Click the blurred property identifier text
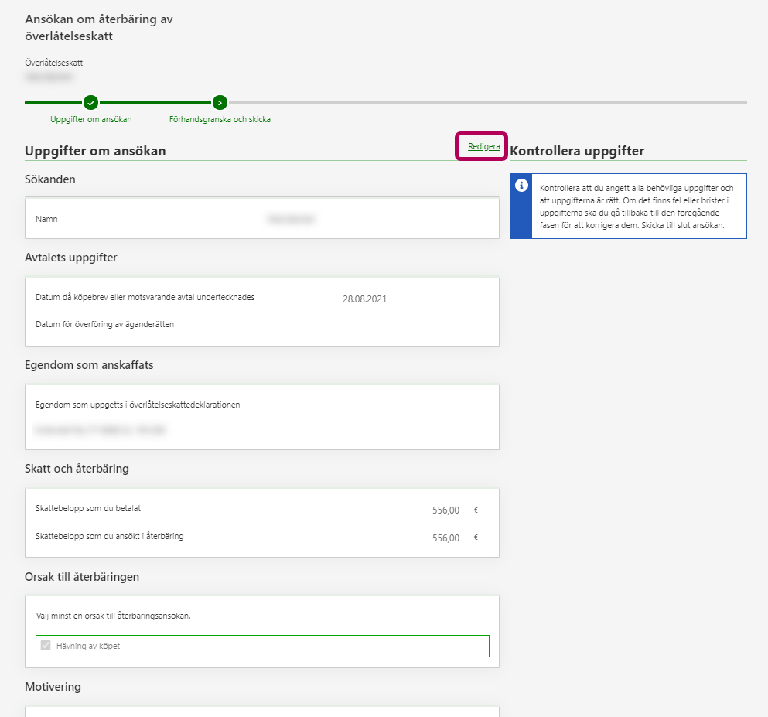The width and height of the screenshot is (768, 717). point(100,429)
